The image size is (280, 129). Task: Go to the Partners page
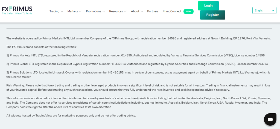coord(153,11)
